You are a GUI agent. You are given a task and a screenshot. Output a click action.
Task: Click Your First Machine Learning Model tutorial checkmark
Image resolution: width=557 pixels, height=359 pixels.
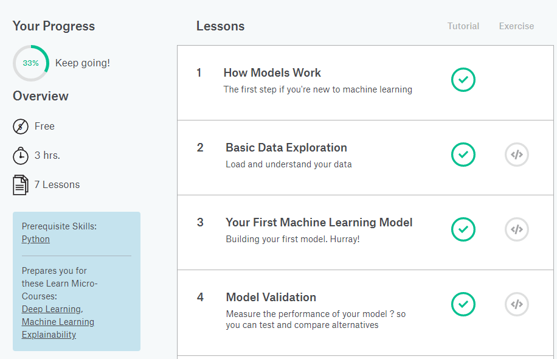(463, 229)
